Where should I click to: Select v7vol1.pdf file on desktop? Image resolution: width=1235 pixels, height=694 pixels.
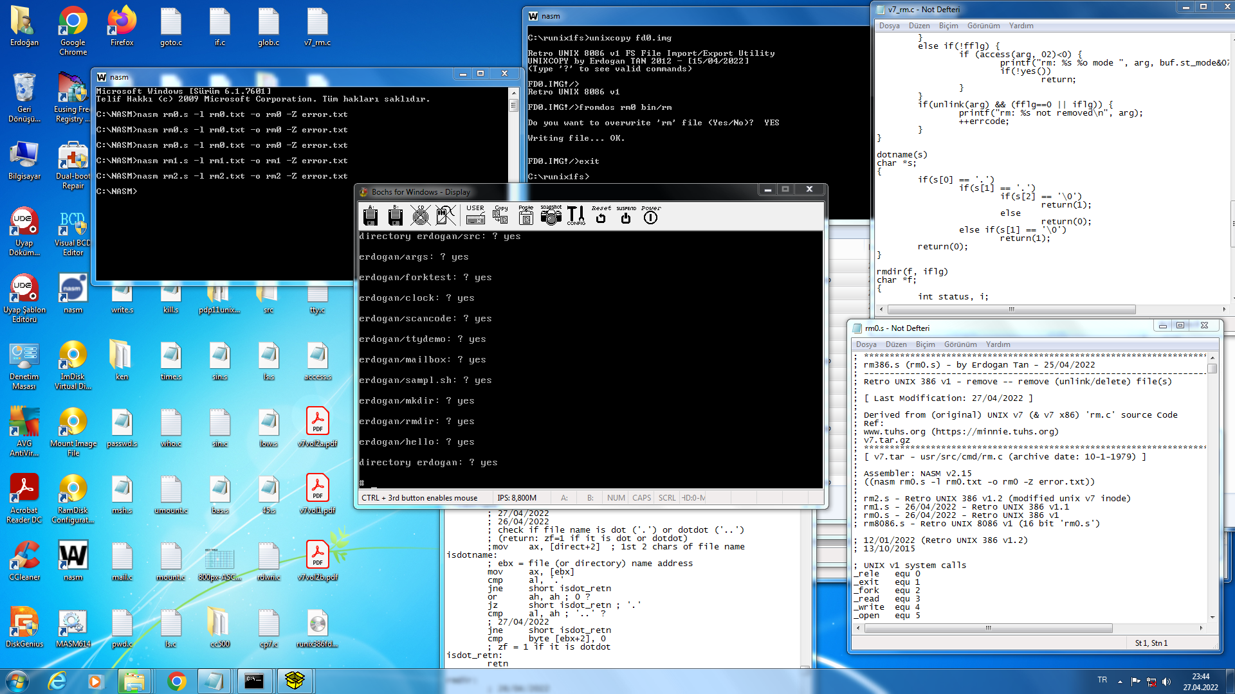(x=317, y=494)
